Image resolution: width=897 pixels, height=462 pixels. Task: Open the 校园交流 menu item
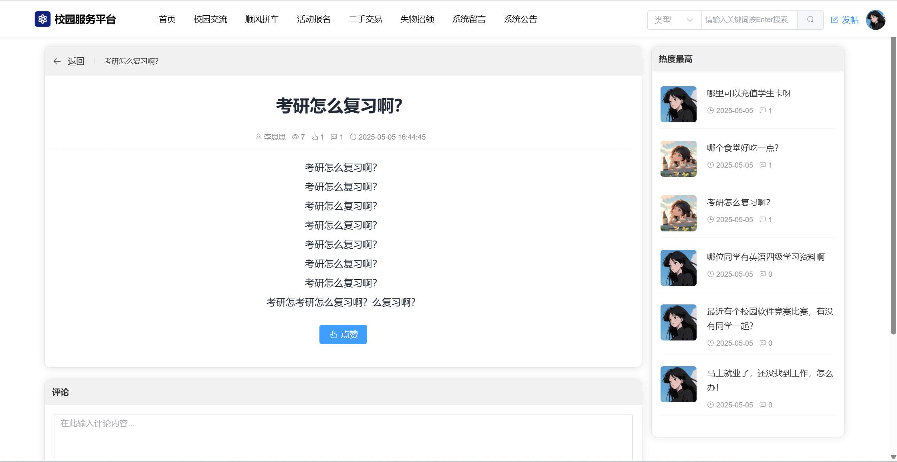point(210,19)
